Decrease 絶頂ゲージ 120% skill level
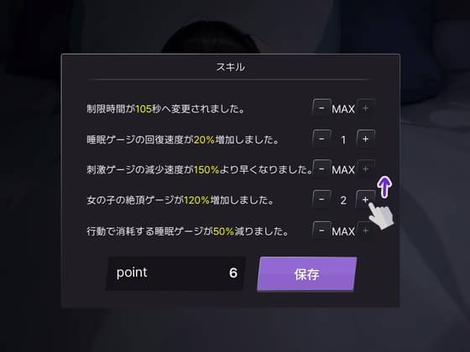 pos(321,199)
